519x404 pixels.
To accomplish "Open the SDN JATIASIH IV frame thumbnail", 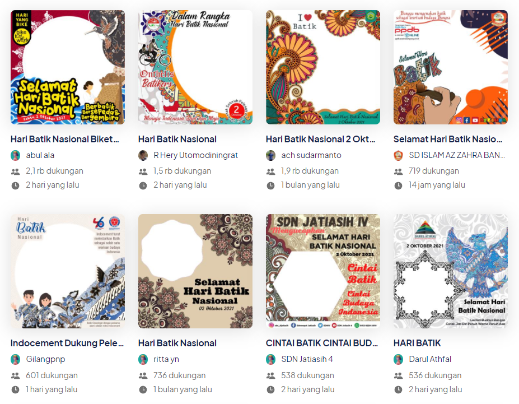I will (323, 271).
